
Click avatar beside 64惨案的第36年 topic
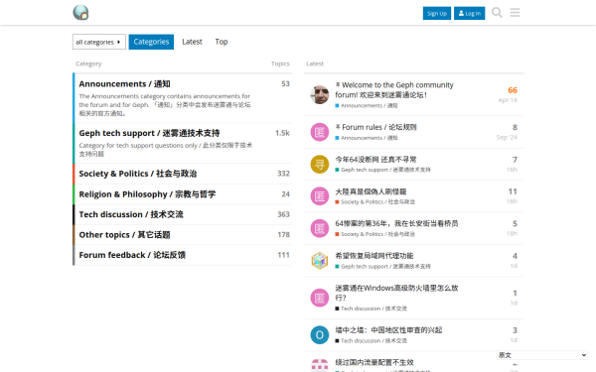(x=319, y=228)
